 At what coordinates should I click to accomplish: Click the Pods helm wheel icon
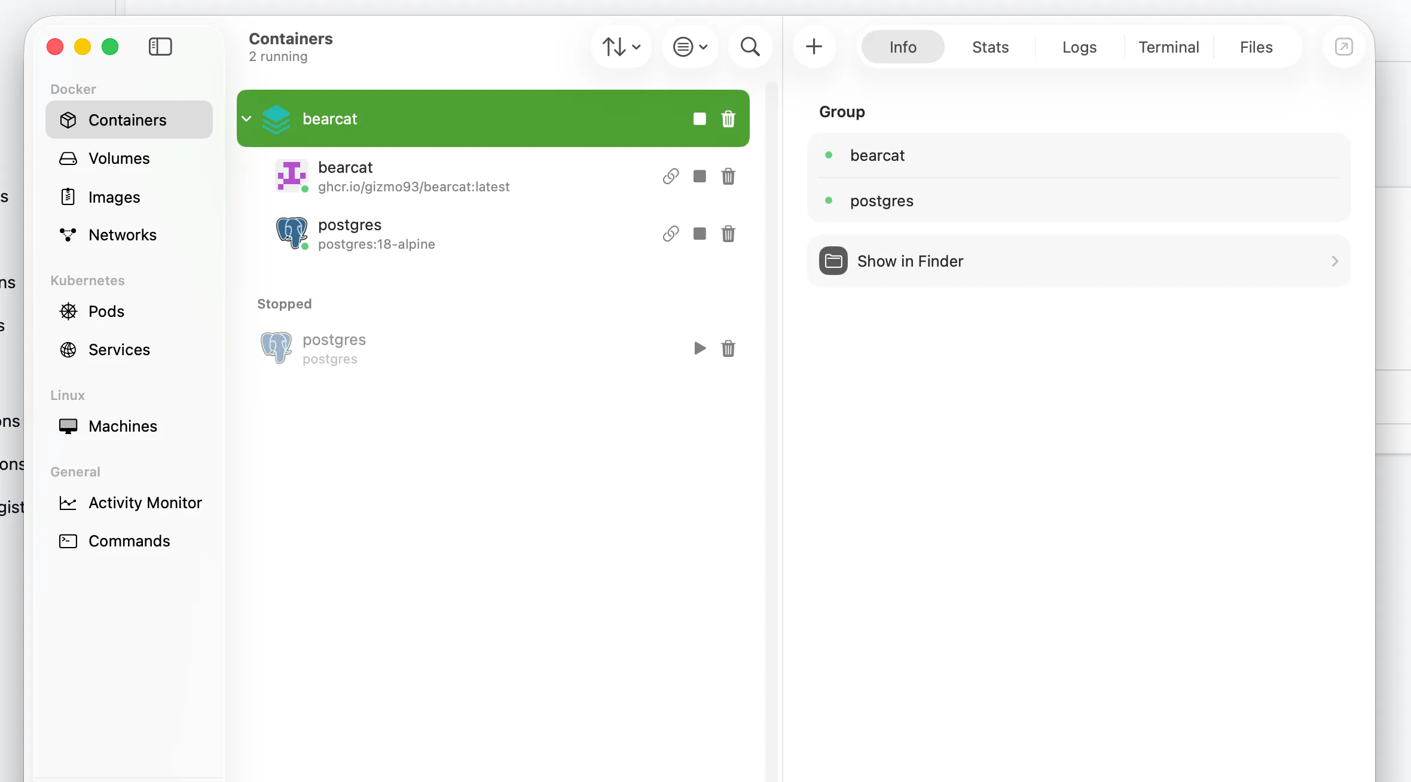pyautogui.click(x=68, y=311)
